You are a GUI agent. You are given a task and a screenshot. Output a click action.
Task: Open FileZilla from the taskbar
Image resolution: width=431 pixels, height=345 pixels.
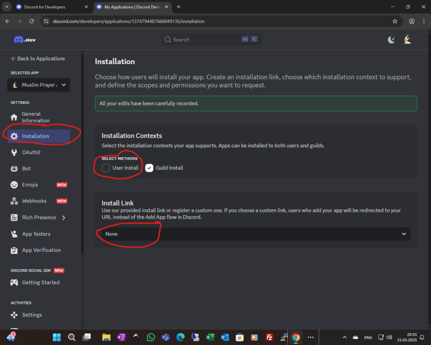[x=269, y=337]
